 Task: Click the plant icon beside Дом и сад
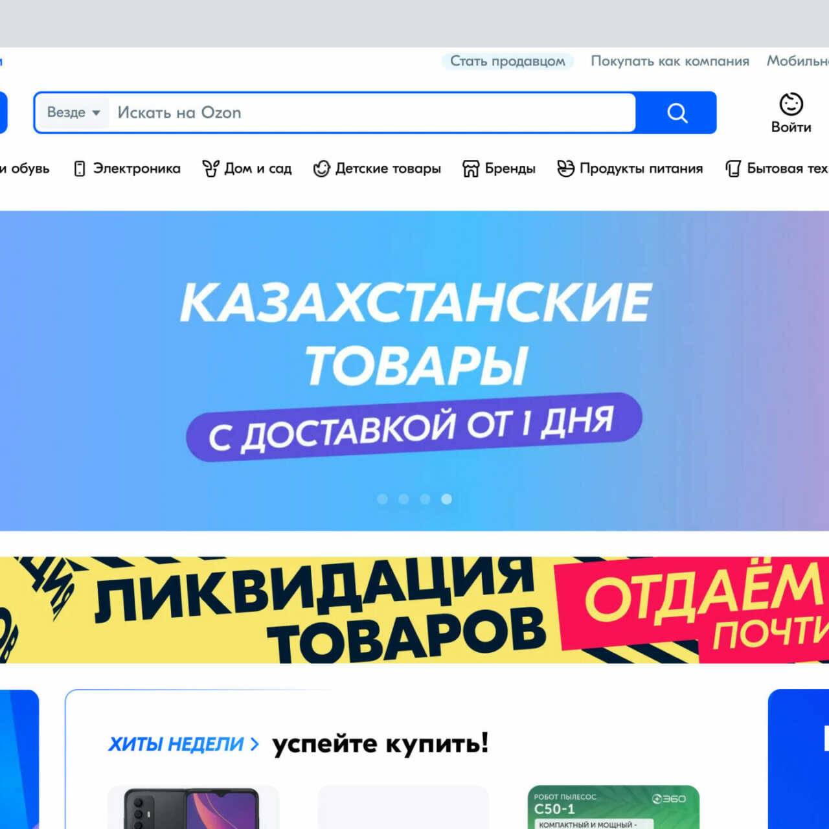210,169
